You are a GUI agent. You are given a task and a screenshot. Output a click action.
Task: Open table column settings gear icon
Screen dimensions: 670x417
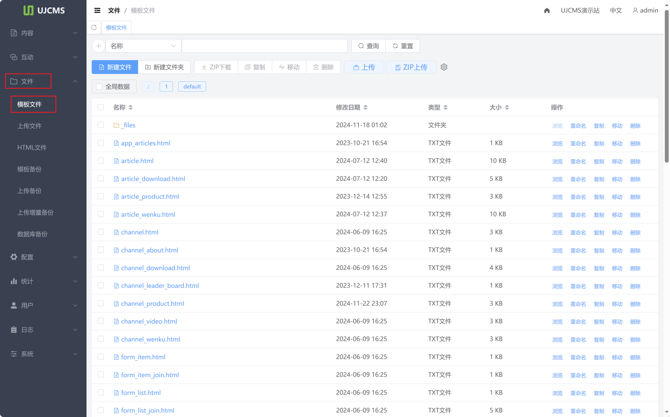pyautogui.click(x=444, y=67)
